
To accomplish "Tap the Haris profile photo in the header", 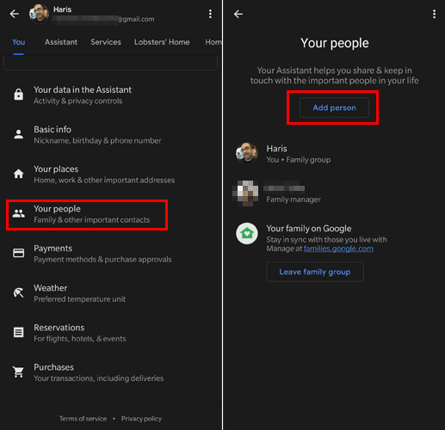I will pos(39,14).
